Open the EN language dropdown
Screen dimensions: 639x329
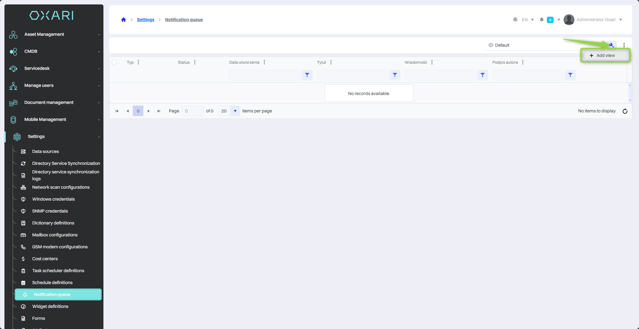coord(528,20)
